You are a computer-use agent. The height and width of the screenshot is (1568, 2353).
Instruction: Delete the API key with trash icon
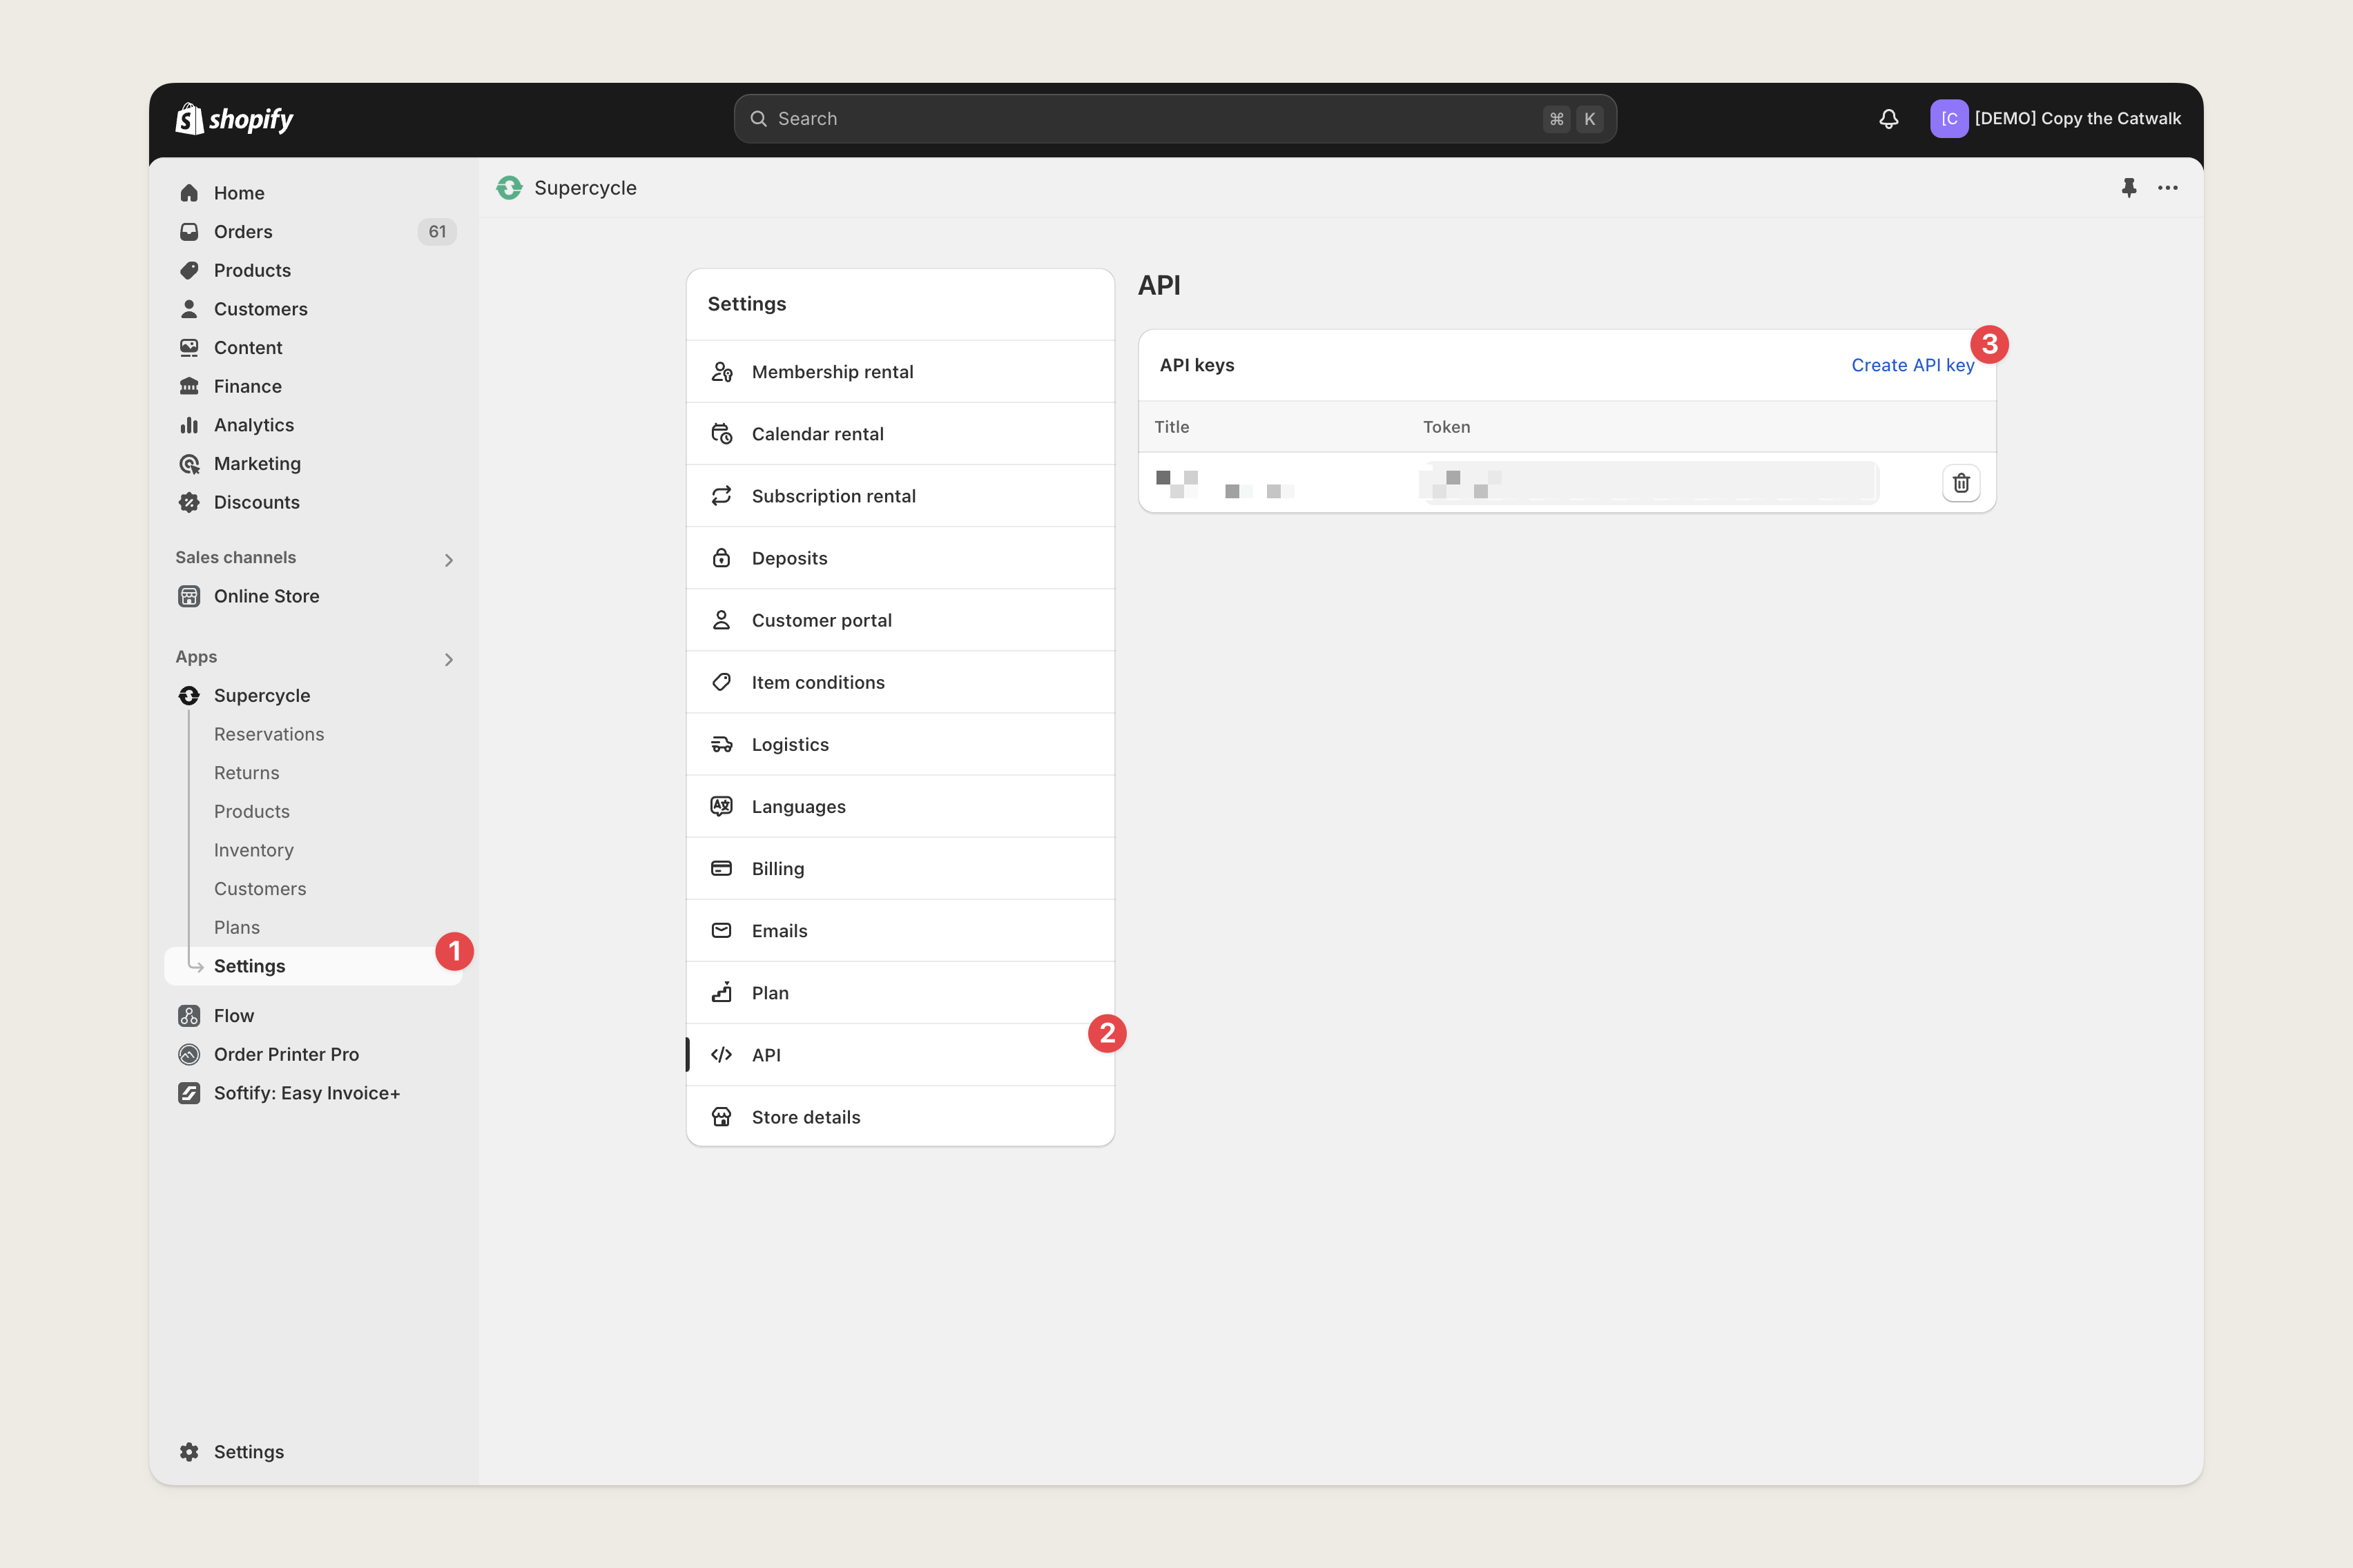coord(1960,483)
